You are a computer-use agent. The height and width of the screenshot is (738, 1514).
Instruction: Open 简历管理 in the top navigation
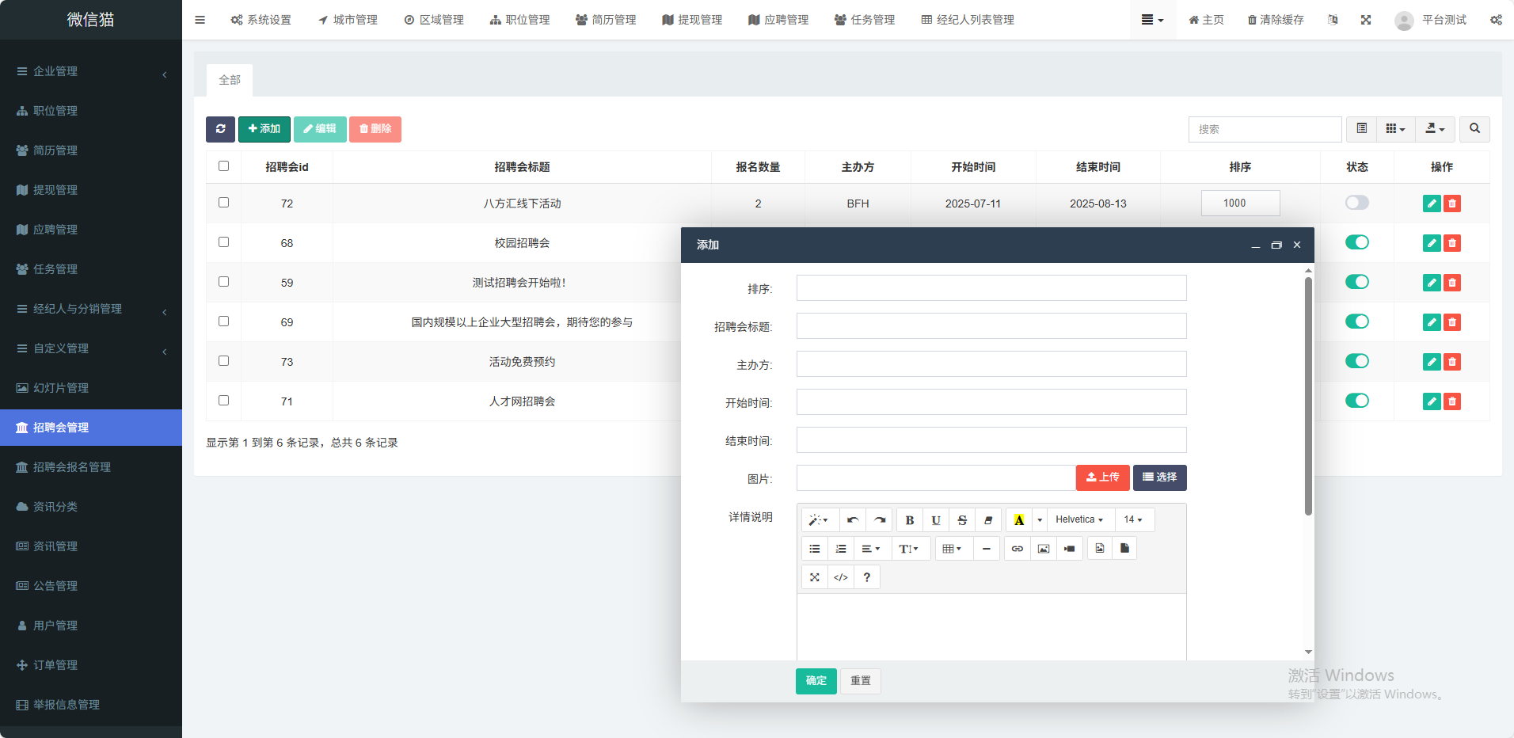pyautogui.click(x=606, y=20)
